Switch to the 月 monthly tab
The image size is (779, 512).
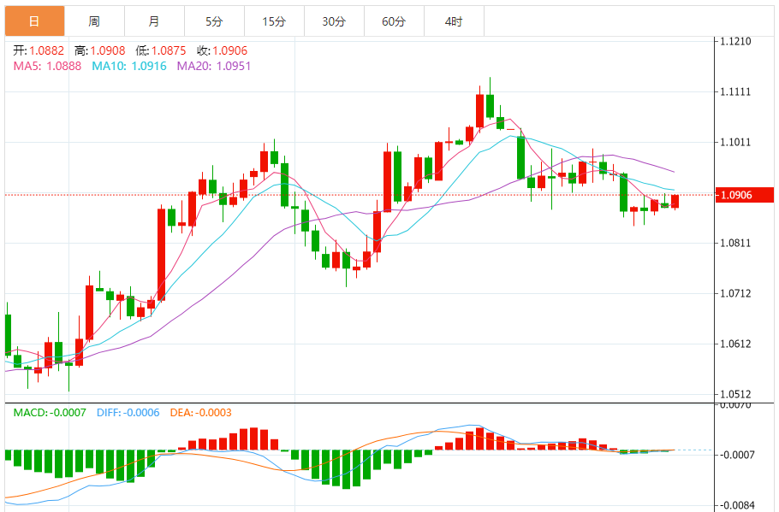[154, 21]
